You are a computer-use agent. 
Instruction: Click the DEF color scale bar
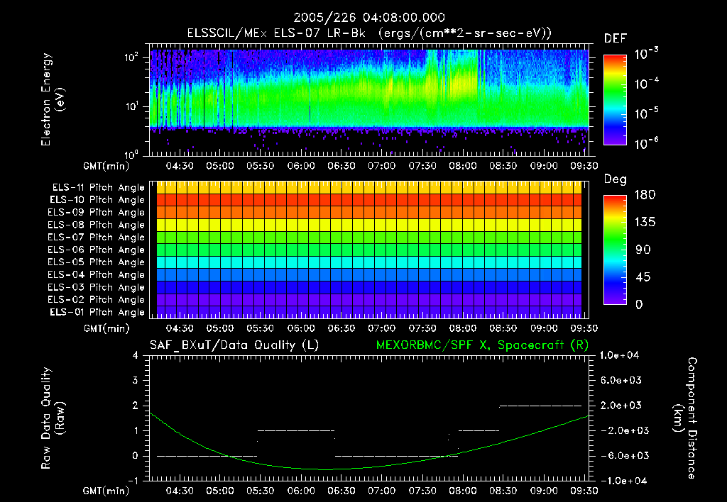tap(615, 100)
